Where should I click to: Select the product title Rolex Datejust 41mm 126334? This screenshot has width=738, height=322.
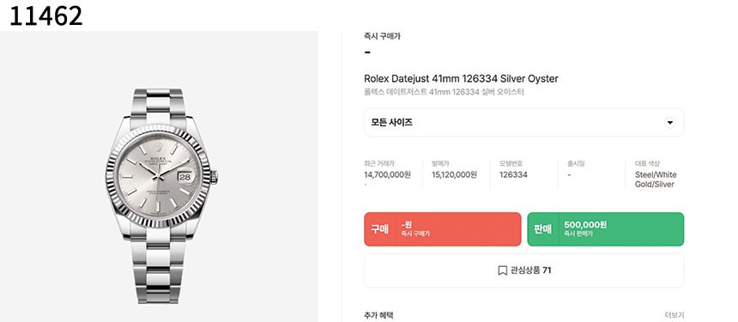[x=461, y=79]
